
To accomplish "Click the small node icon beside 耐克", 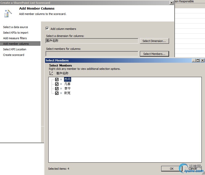I will point(61,93).
